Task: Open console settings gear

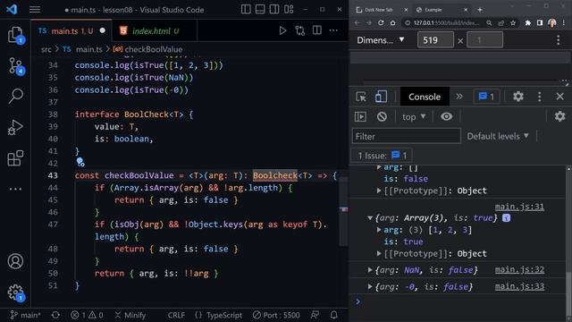Action: coord(559,116)
